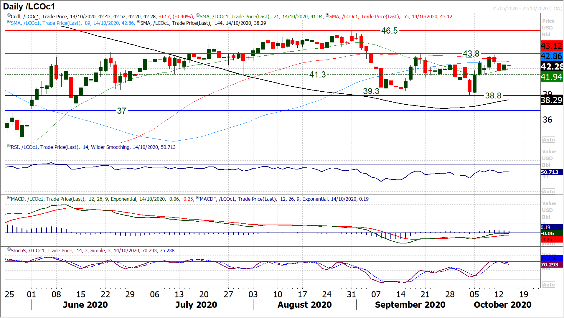Click the 43.8 resistance level label
Screen dimensions: 564x318
pos(471,54)
